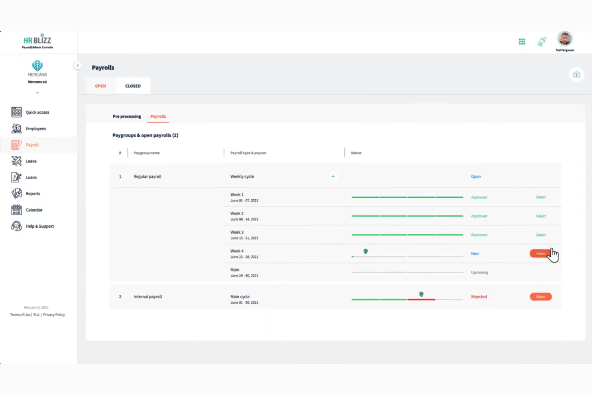
Task: Open Ted Ferguson profile avatar
Action: tap(565, 39)
